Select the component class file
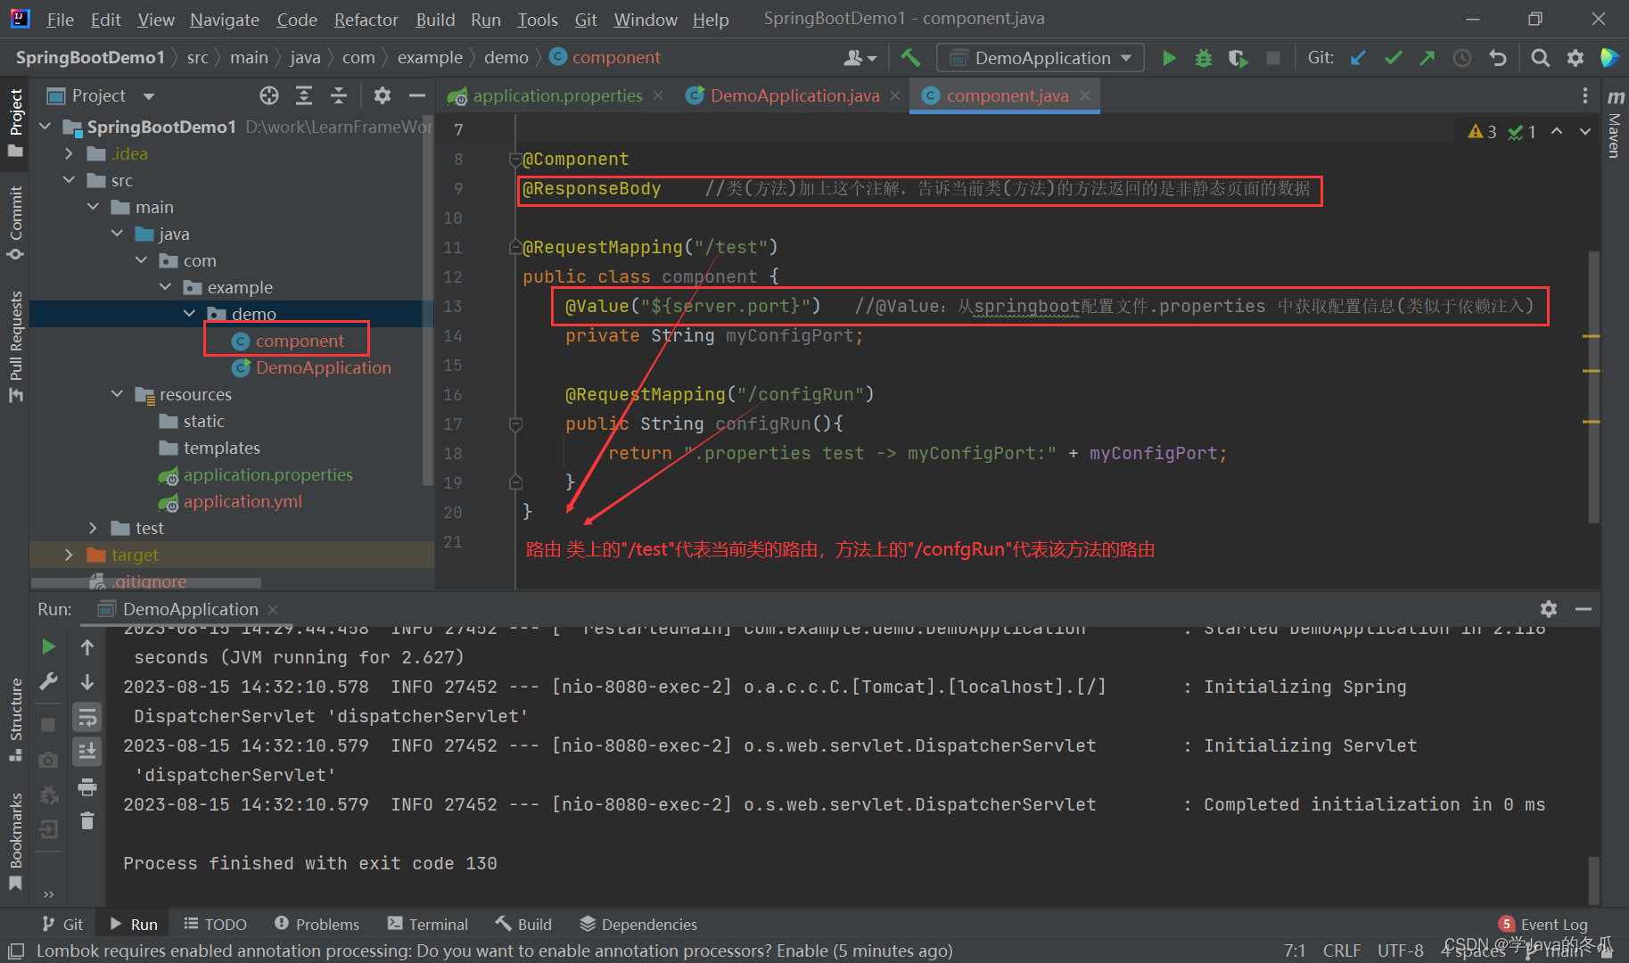Screen dimensions: 1629x963 point(300,341)
